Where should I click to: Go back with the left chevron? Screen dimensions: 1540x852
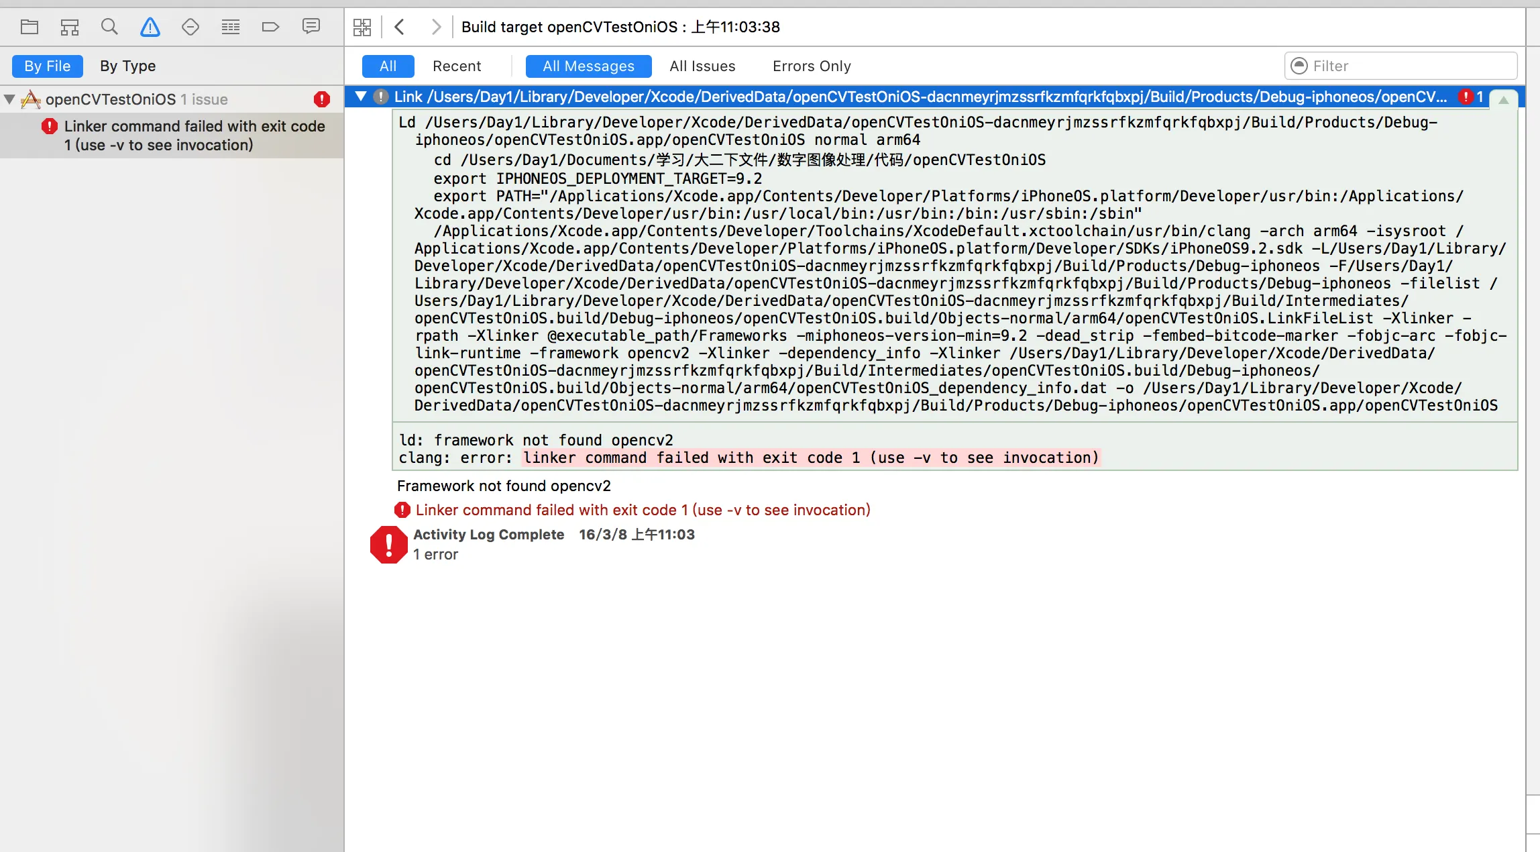(x=400, y=27)
